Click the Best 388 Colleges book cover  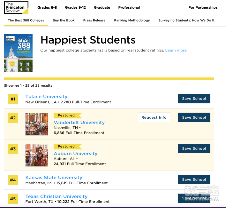click(x=18, y=53)
